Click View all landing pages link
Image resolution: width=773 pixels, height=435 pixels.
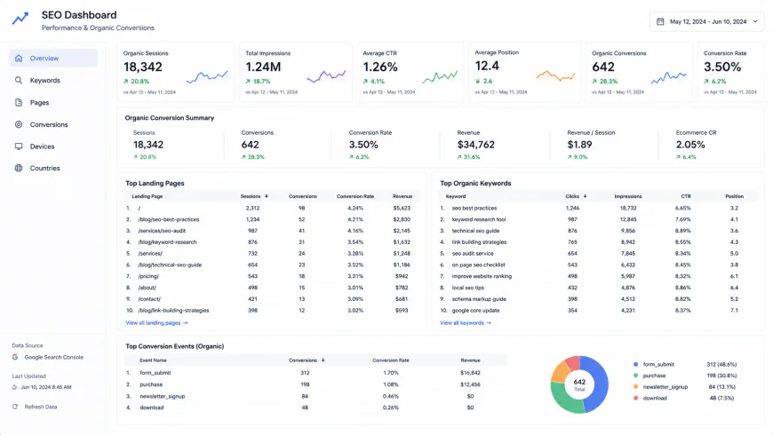point(156,322)
